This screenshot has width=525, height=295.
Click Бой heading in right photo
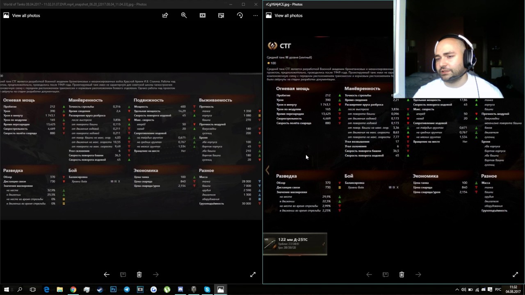[349, 176]
